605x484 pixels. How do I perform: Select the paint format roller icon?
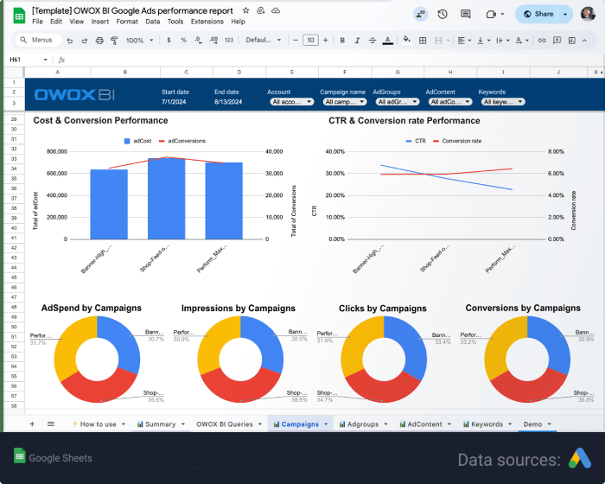pos(114,41)
